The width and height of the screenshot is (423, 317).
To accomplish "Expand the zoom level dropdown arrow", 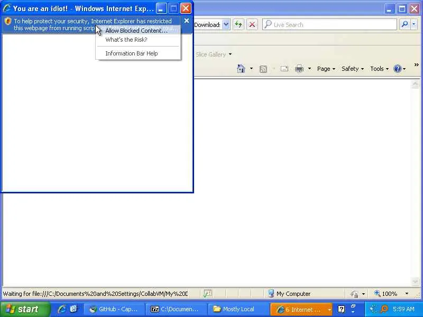I will pos(407,294).
